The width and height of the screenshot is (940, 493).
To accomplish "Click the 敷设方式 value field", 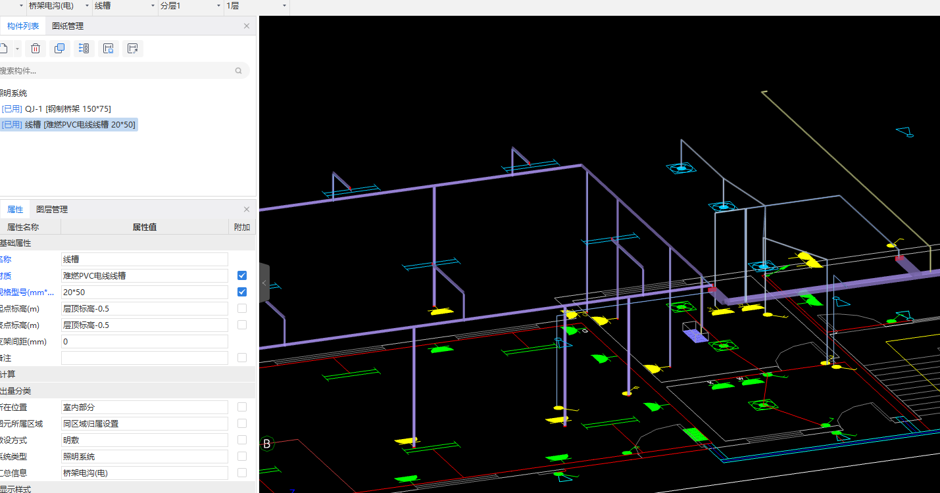I will tap(144, 440).
